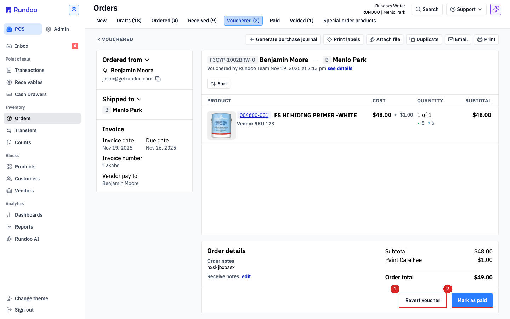
Task: Click the Transactions sidebar icon
Action: pyautogui.click(x=9, y=70)
